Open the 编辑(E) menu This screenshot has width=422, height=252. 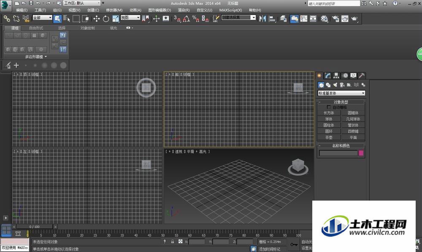[22, 10]
